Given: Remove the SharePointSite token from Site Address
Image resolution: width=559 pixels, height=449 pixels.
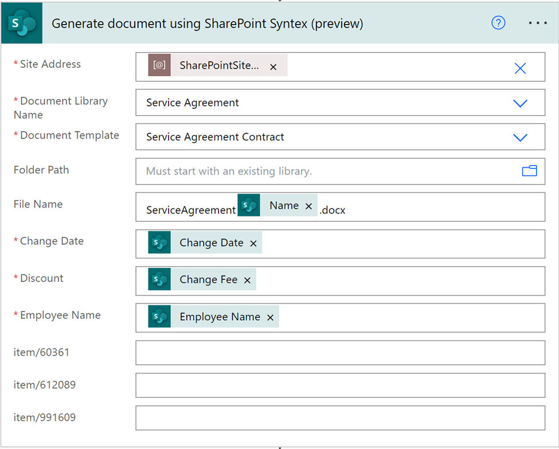Looking at the screenshot, I should pyautogui.click(x=273, y=67).
